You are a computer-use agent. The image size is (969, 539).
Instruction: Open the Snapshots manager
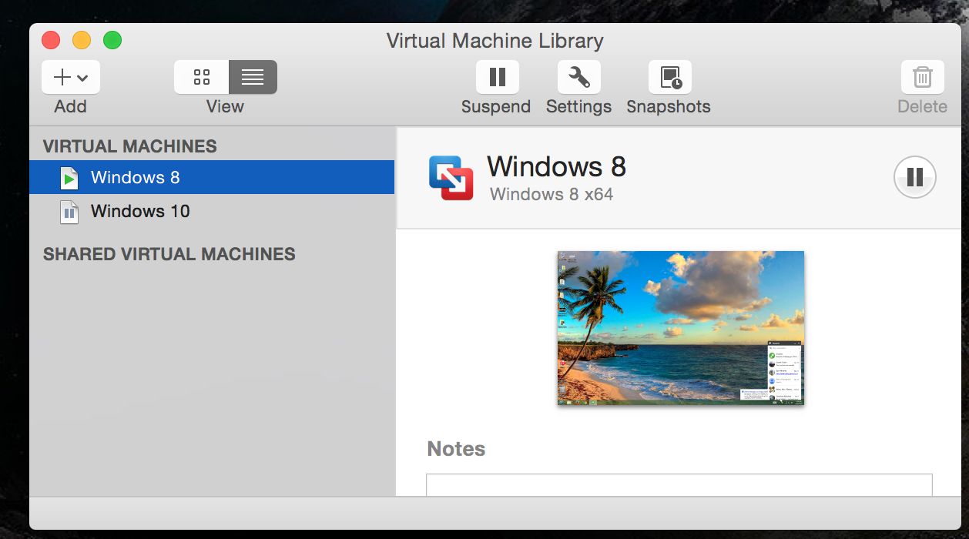pos(669,77)
